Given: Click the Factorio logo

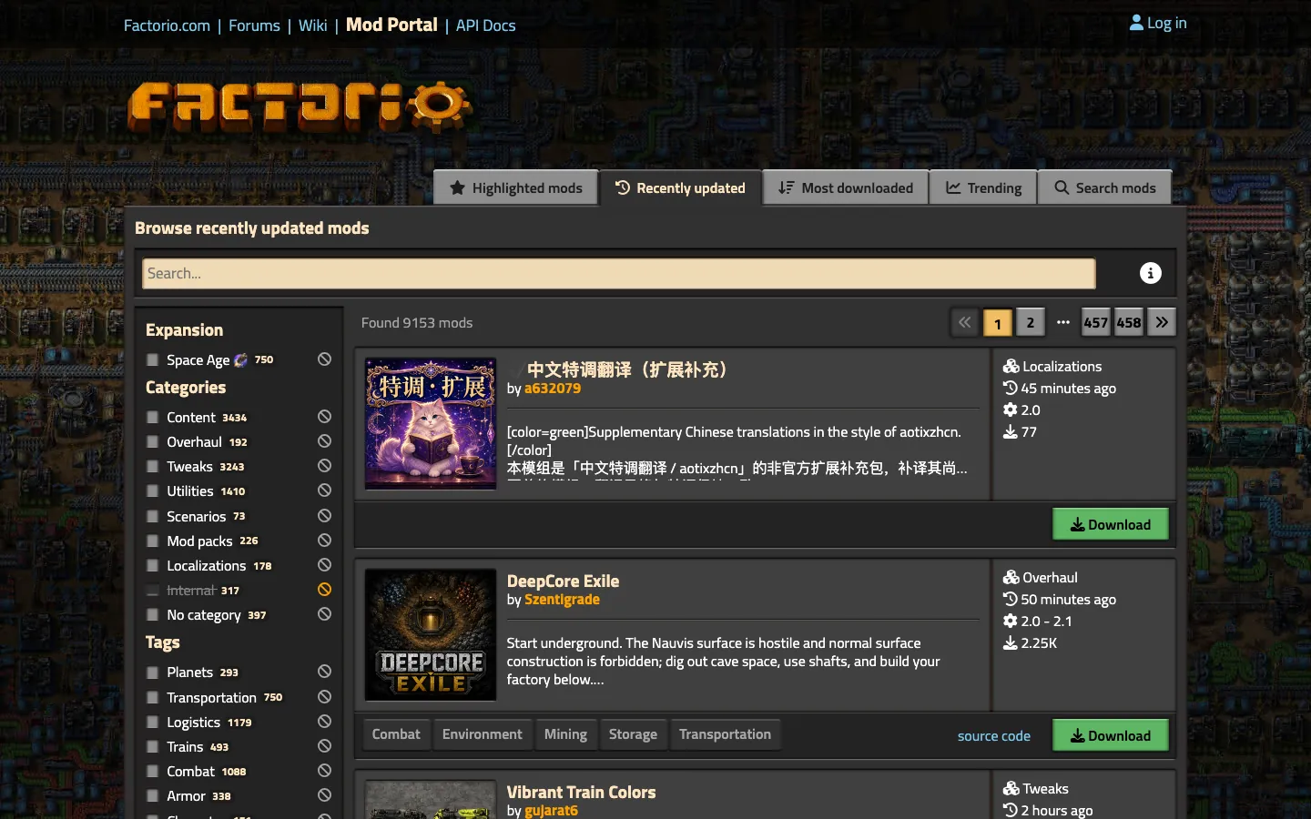Looking at the screenshot, I should click(300, 106).
